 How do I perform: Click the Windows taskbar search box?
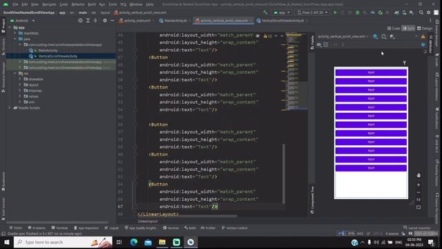[x=63, y=242]
